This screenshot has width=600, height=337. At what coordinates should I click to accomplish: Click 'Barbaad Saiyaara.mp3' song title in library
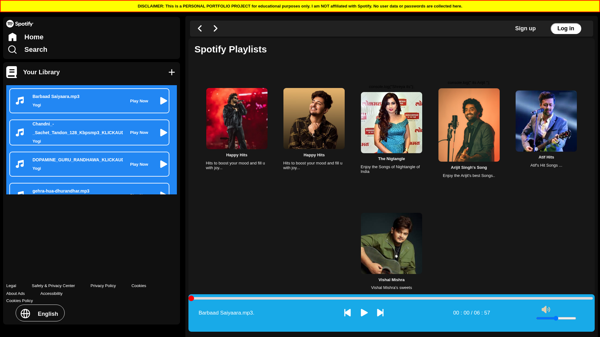click(56, 96)
